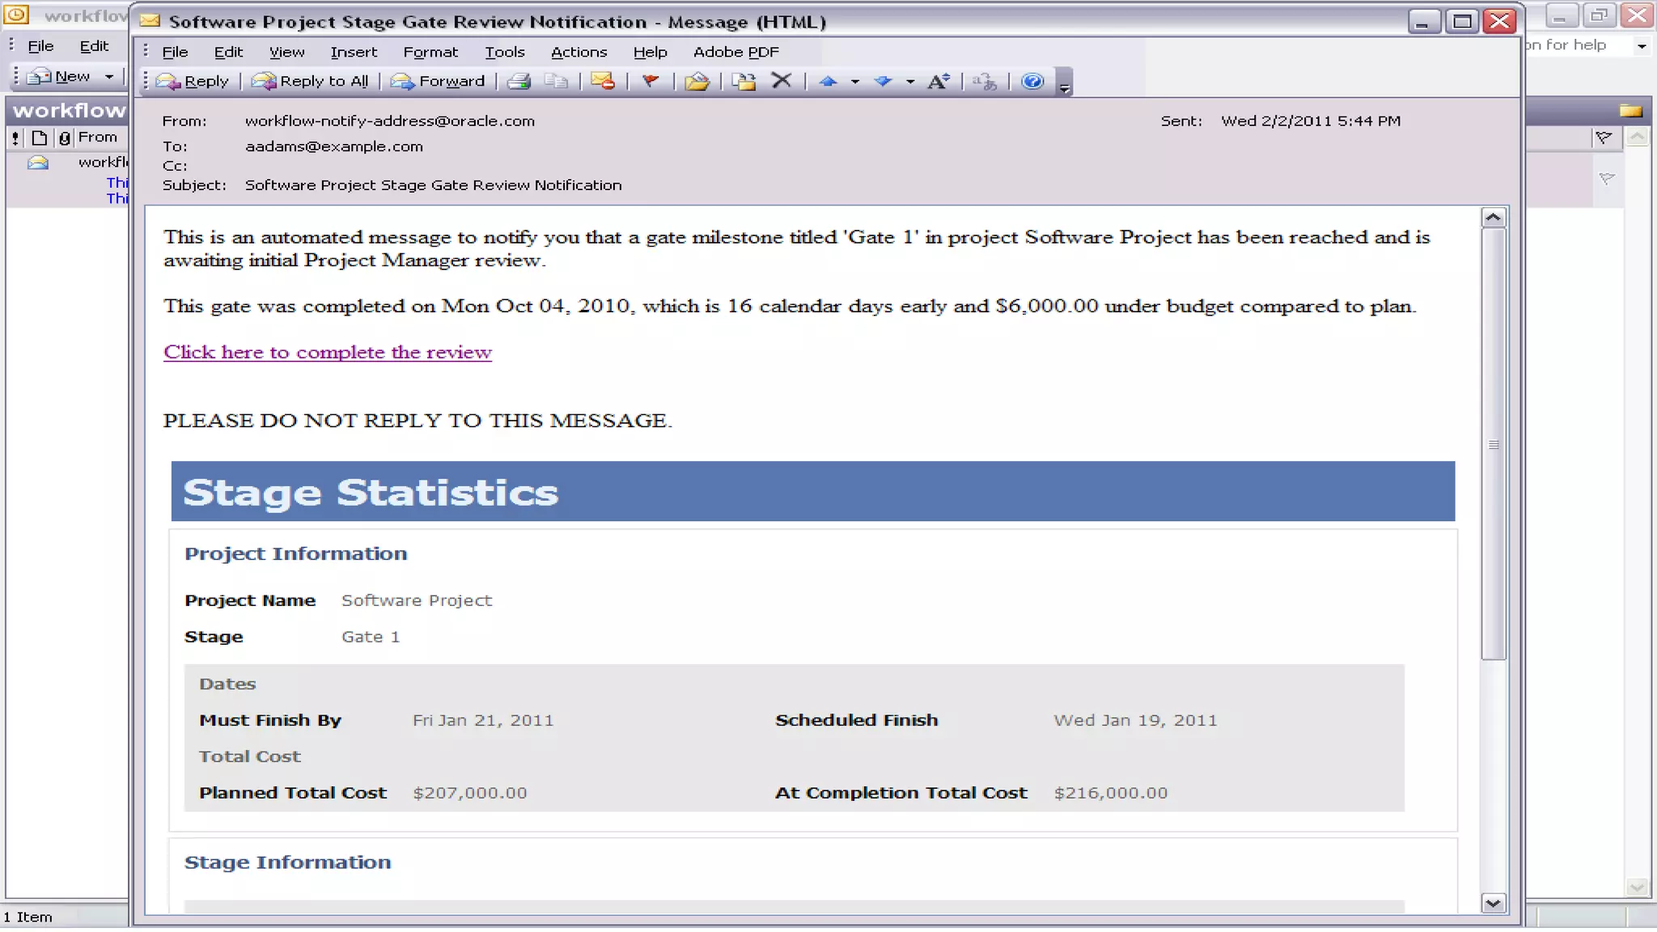Viewport: 1657px width, 932px height.
Task: Click the Outlook app icon in the title bar
Action: (x=17, y=15)
